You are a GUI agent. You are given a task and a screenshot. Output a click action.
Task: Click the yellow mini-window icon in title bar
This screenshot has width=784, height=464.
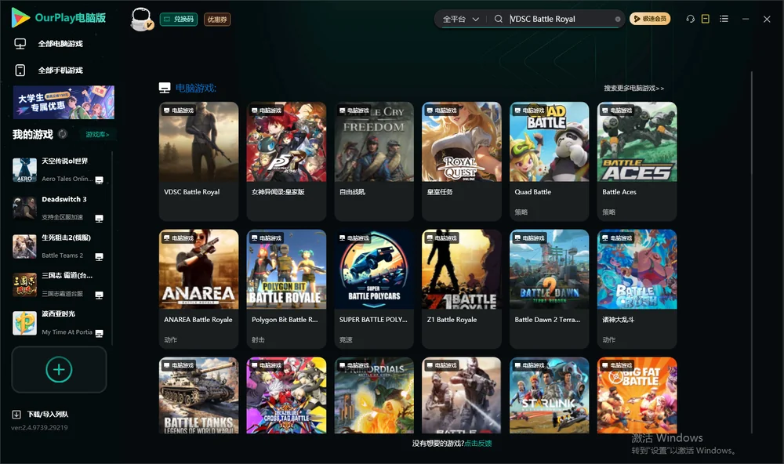[706, 19]
